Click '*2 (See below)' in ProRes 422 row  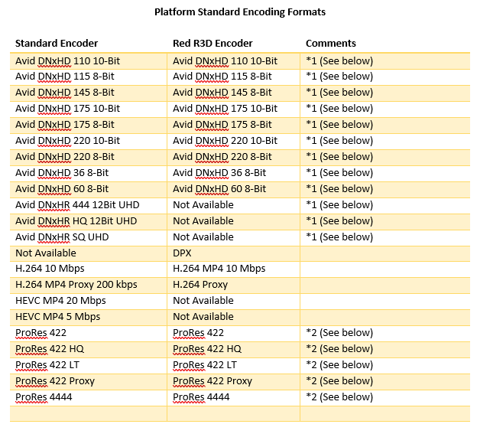pos(339,333)
